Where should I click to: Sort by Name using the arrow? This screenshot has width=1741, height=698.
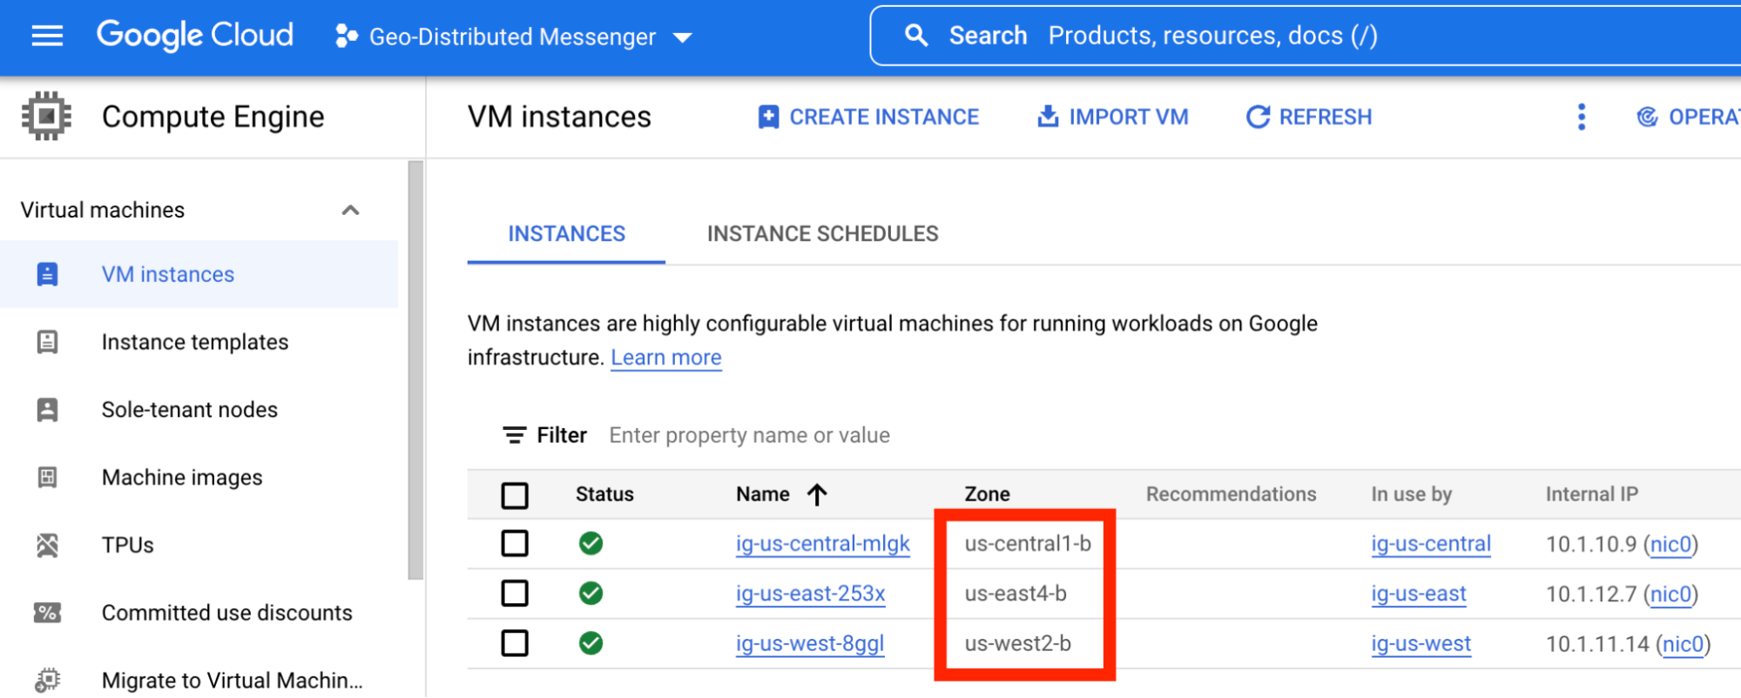tap(817, 494)
